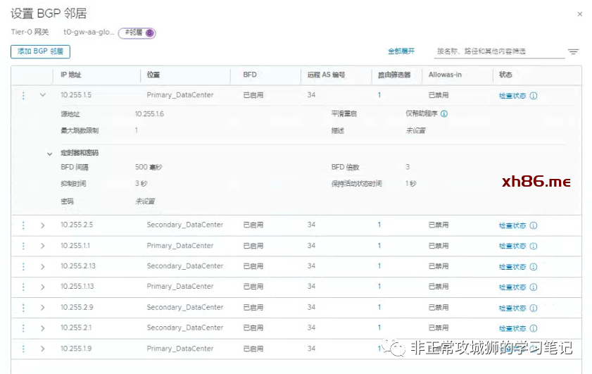Expand the 10.255.2.1 neighbor row
Screen dimensions: 592x374
point(42,328)
